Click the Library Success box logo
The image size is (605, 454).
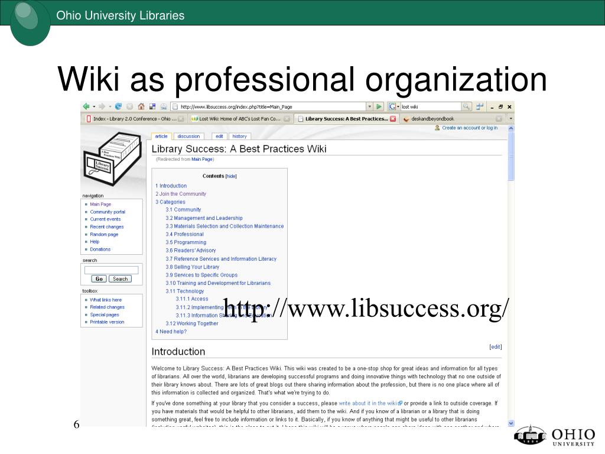[x=112, y=159]
